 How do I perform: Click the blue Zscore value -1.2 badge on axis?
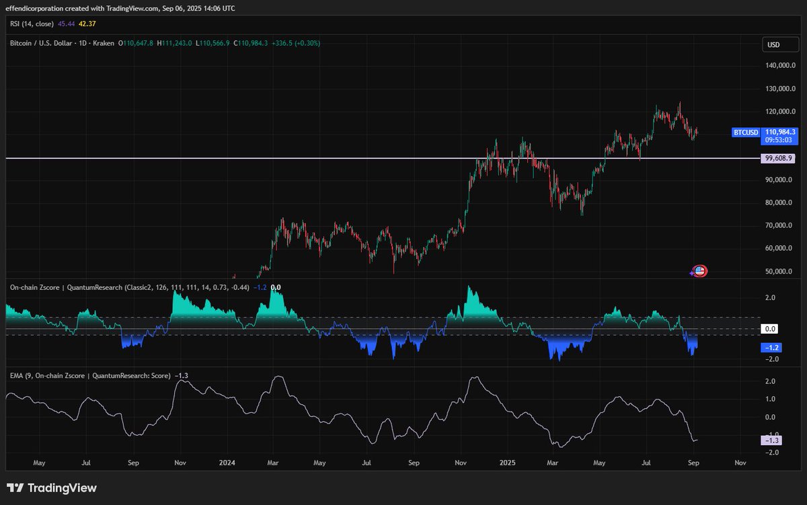770,348
